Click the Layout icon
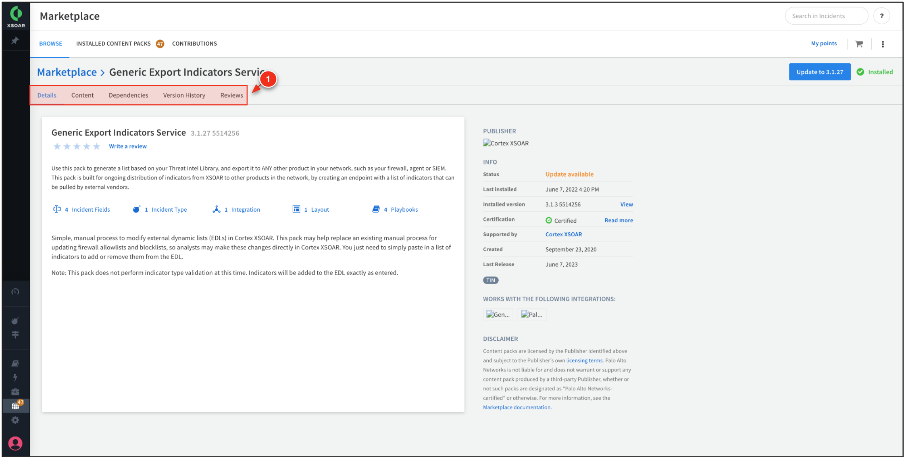The image size is (905, 459). point(296,209)
